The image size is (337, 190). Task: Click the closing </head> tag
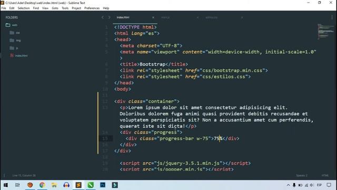(x=124, y=83)
